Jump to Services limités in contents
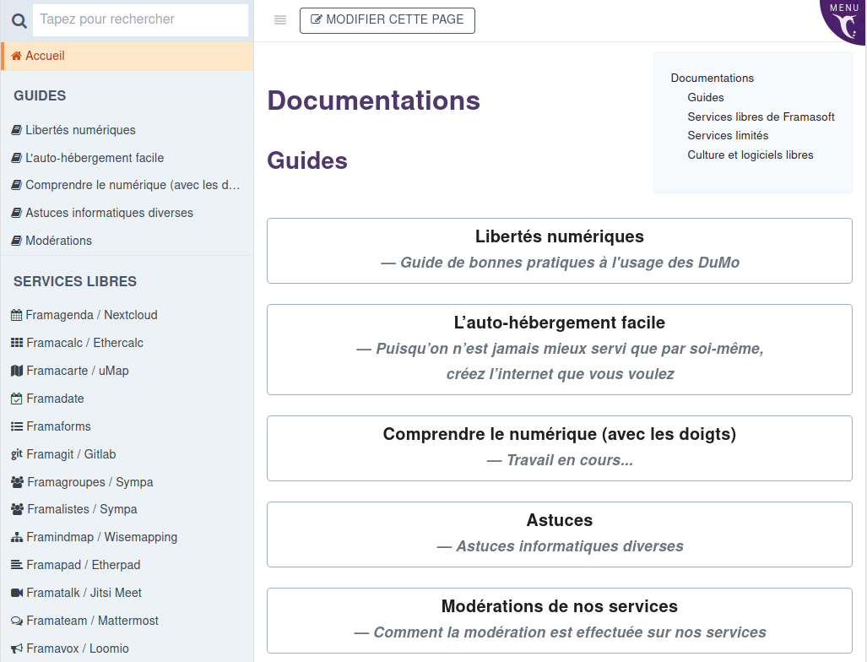 tap(728, 135)
